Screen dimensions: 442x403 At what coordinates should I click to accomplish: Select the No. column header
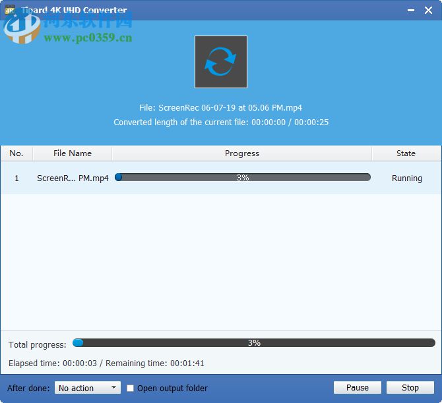coord(16,153)
